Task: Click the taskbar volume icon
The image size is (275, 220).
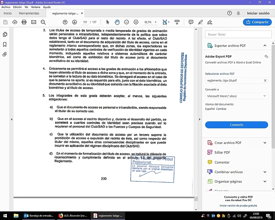Action: coord(239,216)
